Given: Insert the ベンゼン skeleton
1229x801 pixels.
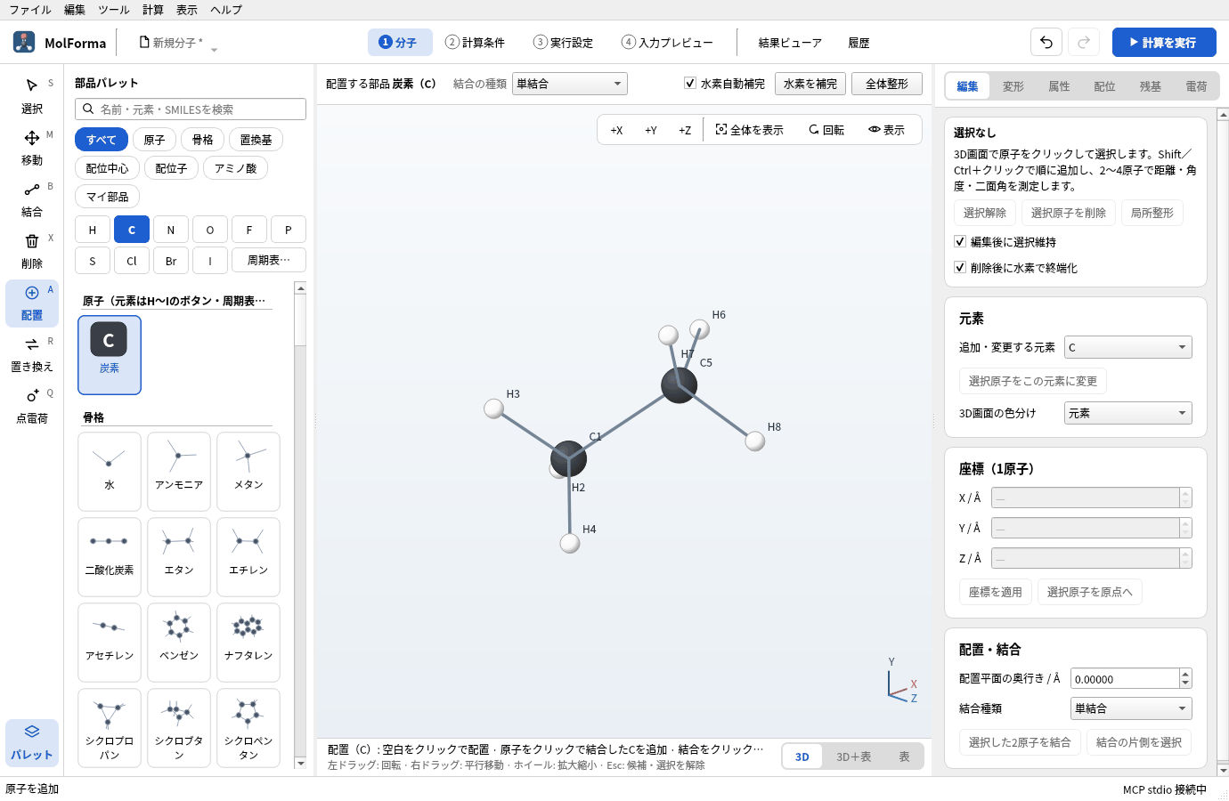Looking at the screenshot, I should click(x=179, y=641).
